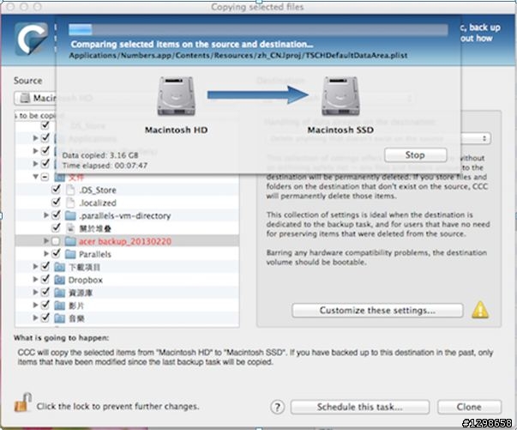This screenshot has width=517, height=430.
Task: Expand the Dropbox folder
Action: 35,280
